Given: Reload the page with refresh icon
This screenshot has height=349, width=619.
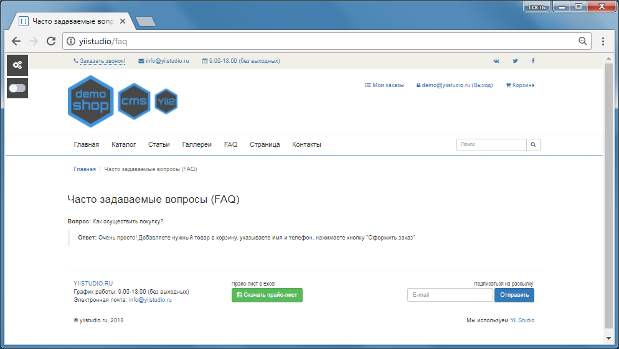Looking at the screenshot, I should (x=51, y=41).
